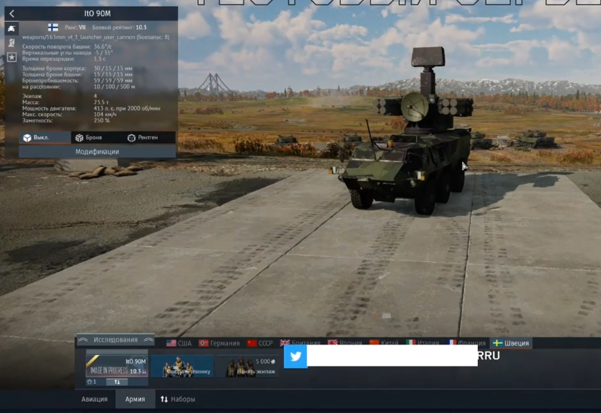This screenshot has height=413, width=601.
Task: Click the Масса value 23.5 т
Action: (x=101, y=102)
